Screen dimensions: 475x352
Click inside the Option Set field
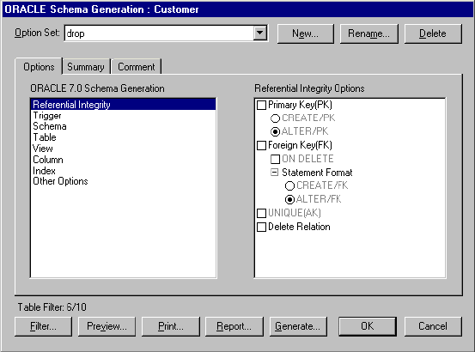160,33
